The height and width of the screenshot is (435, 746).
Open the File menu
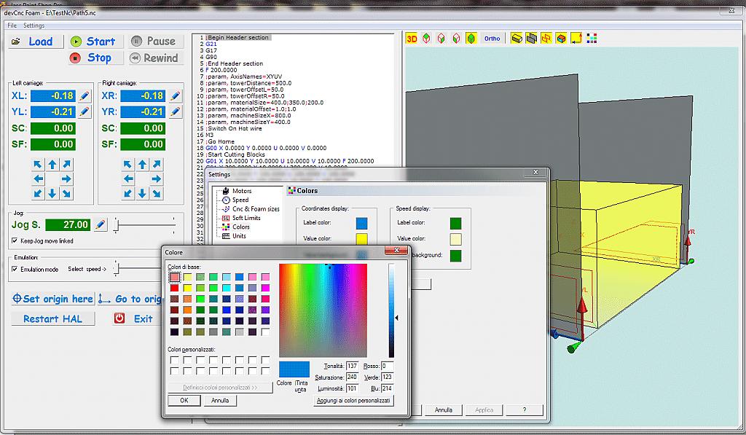(12, 26)
